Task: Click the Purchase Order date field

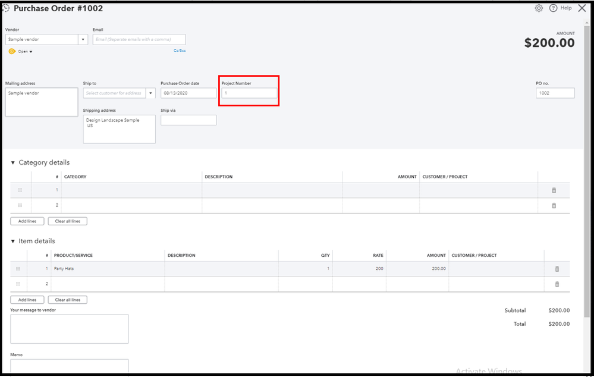Action: coord(188,93)
